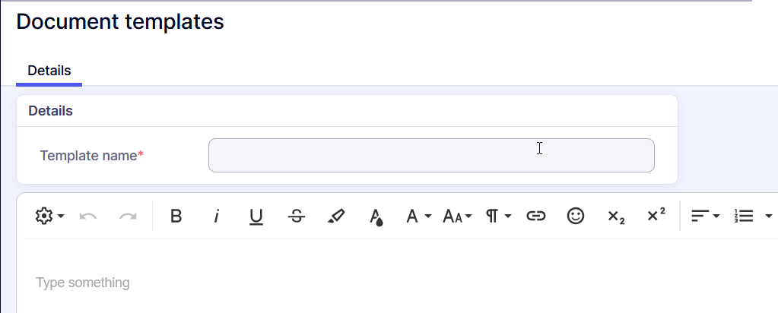This screenshot has width=778, height=313.
Task: Open the text alignment dropdown
Action: (x=705, y=217)
